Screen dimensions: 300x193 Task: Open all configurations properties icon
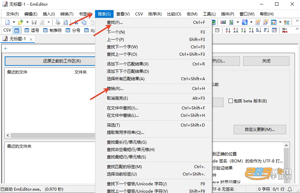click(266, 22)
